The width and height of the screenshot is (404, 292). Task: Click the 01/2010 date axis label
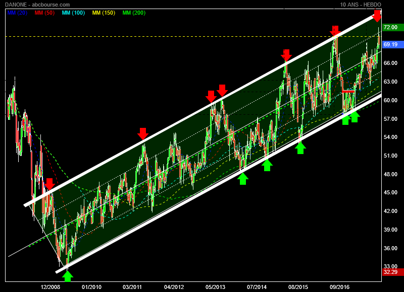point(91,287)
